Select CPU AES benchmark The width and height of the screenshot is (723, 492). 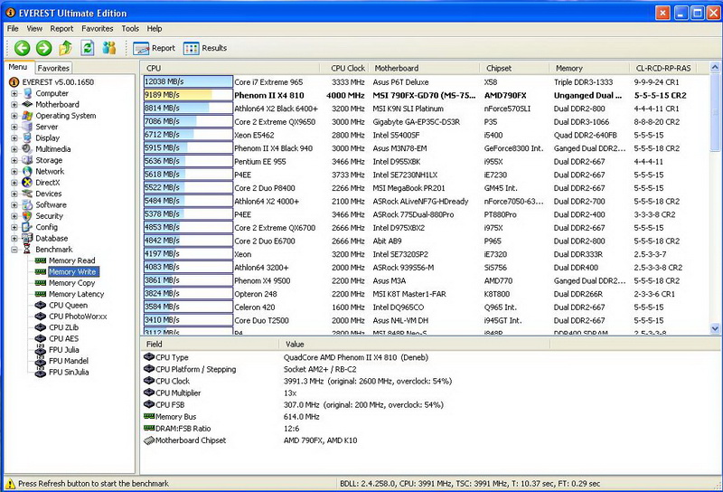click(x=63, y=338)
